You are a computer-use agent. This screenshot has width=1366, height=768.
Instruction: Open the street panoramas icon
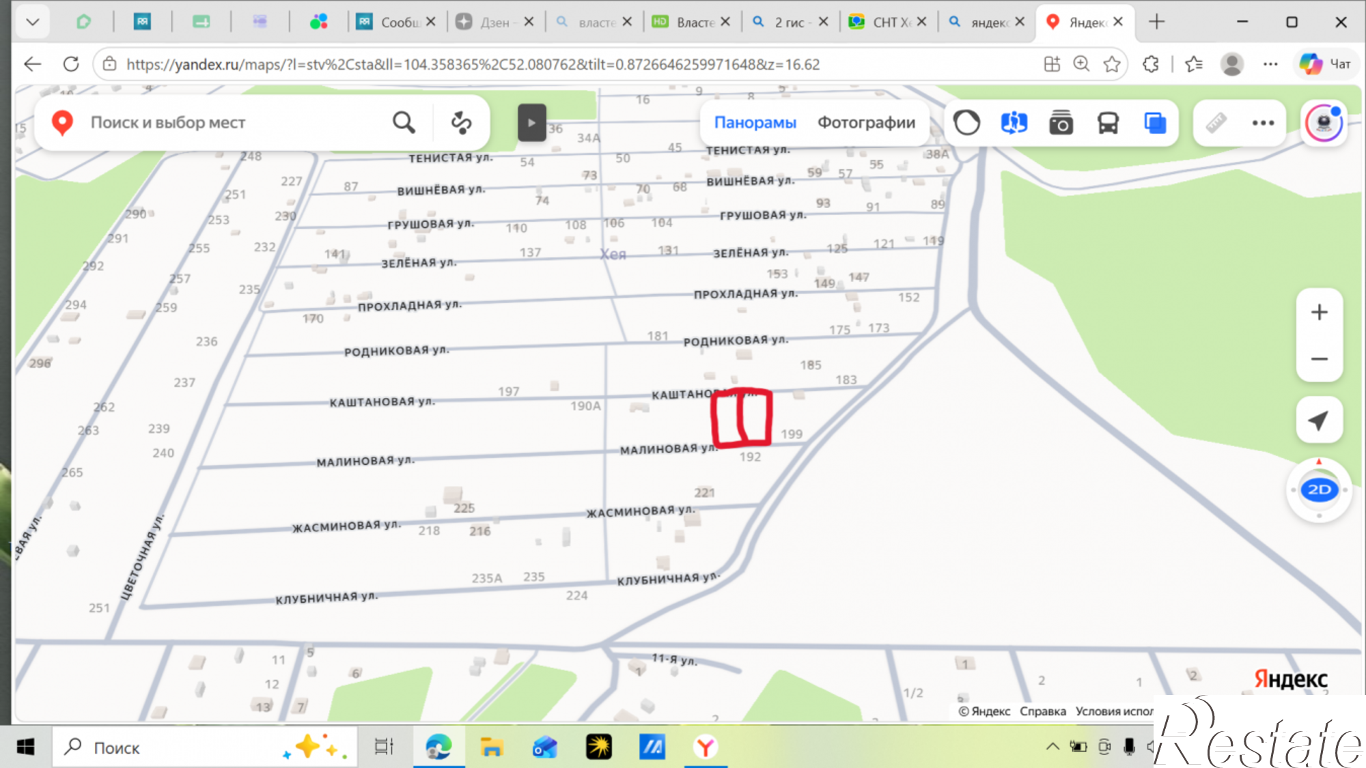point(1014,123)
